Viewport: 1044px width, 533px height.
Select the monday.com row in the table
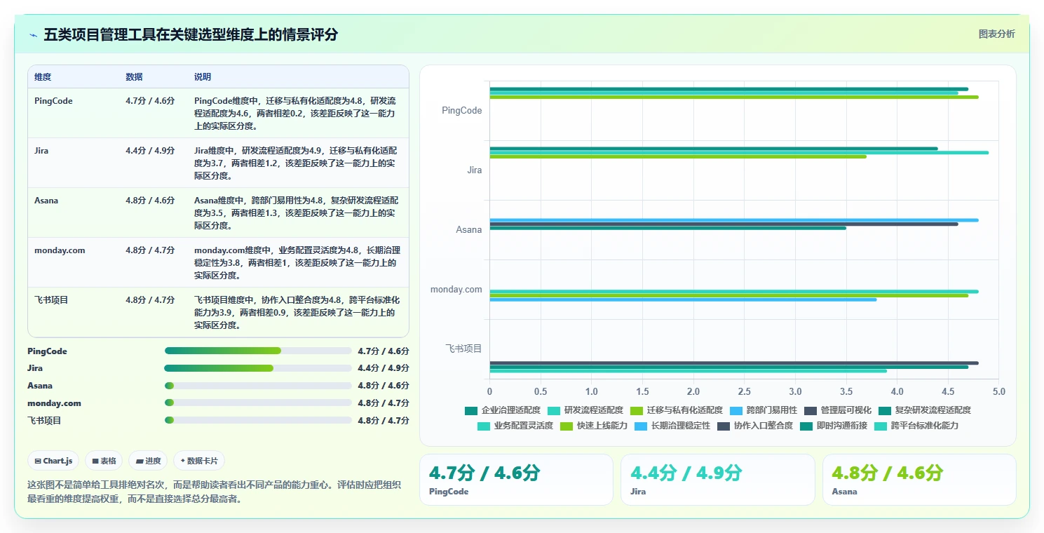point(218,262)
